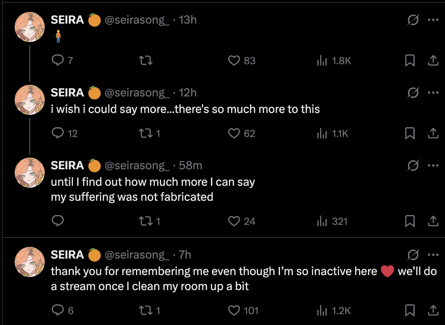Like the tweet with 83 likes
The width and height of the screenshot is (445, 325).
[x=234, y=60]
